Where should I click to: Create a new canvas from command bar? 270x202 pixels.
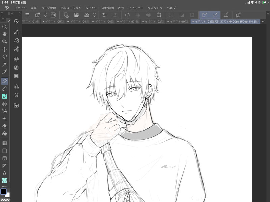point(66,15)
